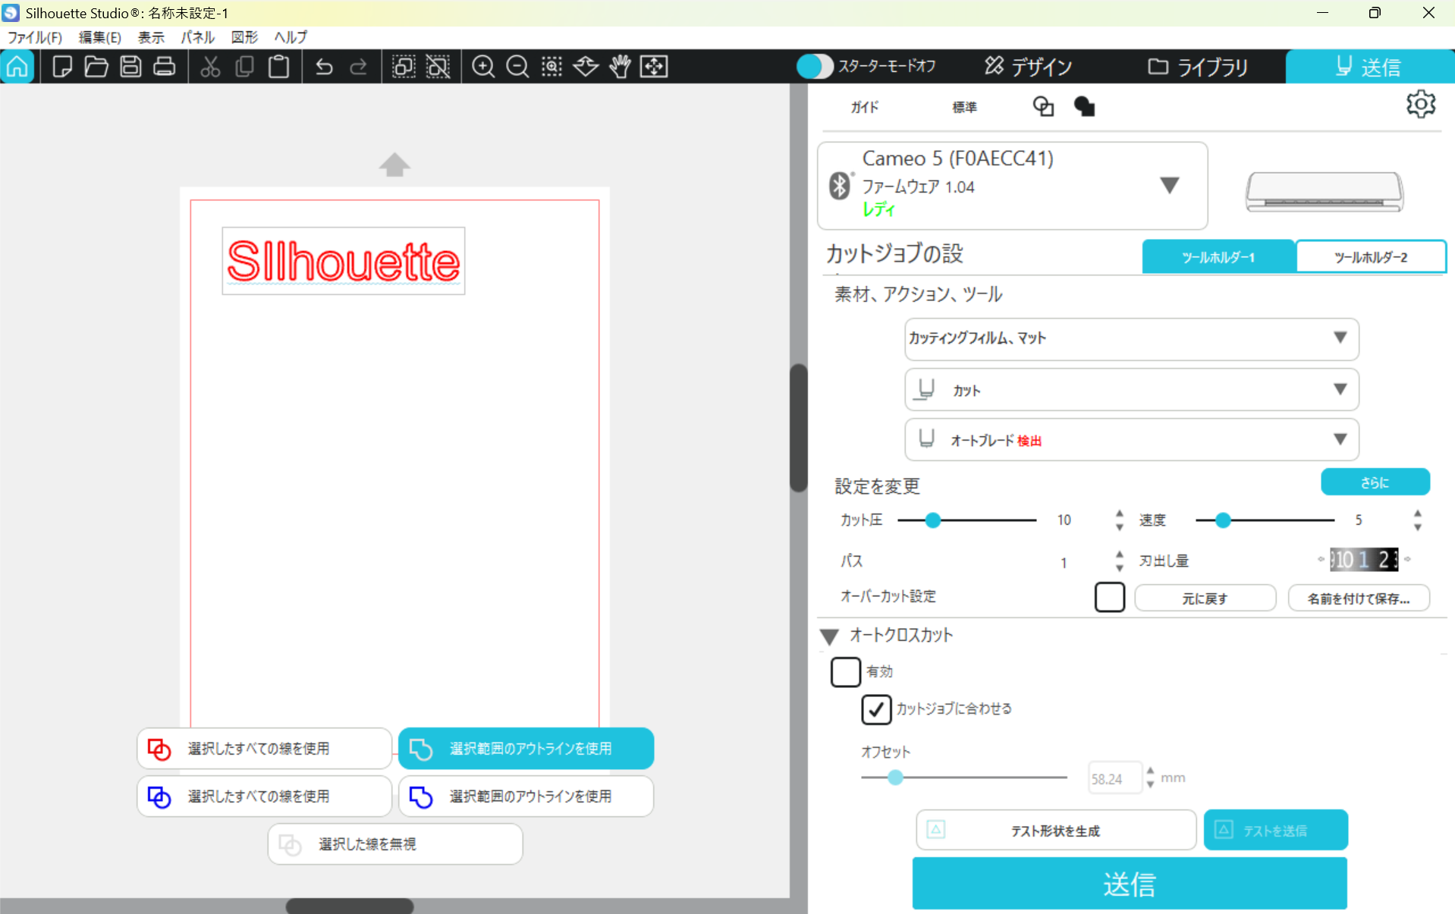Open the カッティングフィルム、マット material dropdown
The width and height of the screenshot is (1455, 914).
(1131, 338)
